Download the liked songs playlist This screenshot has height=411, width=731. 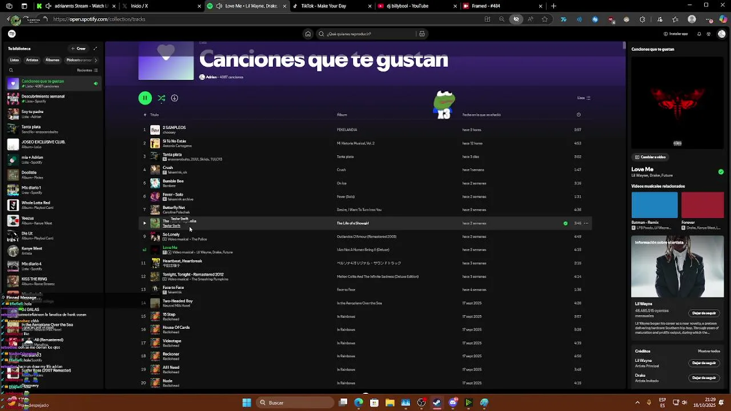tap(175, 98)
